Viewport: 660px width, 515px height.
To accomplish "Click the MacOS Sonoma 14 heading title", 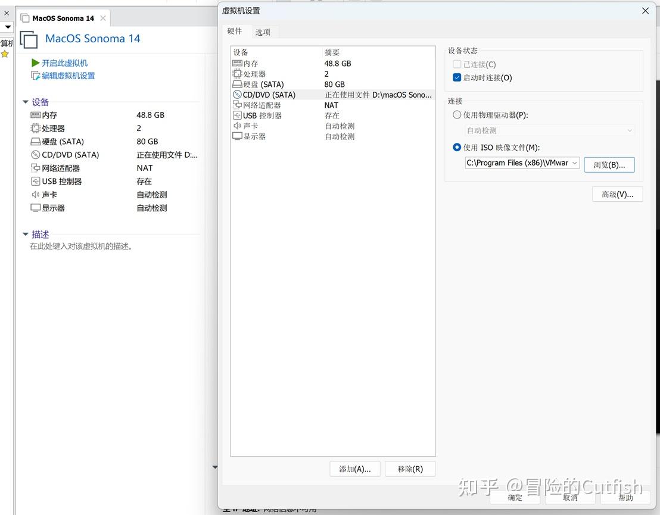I will click(x=92, y=39).
